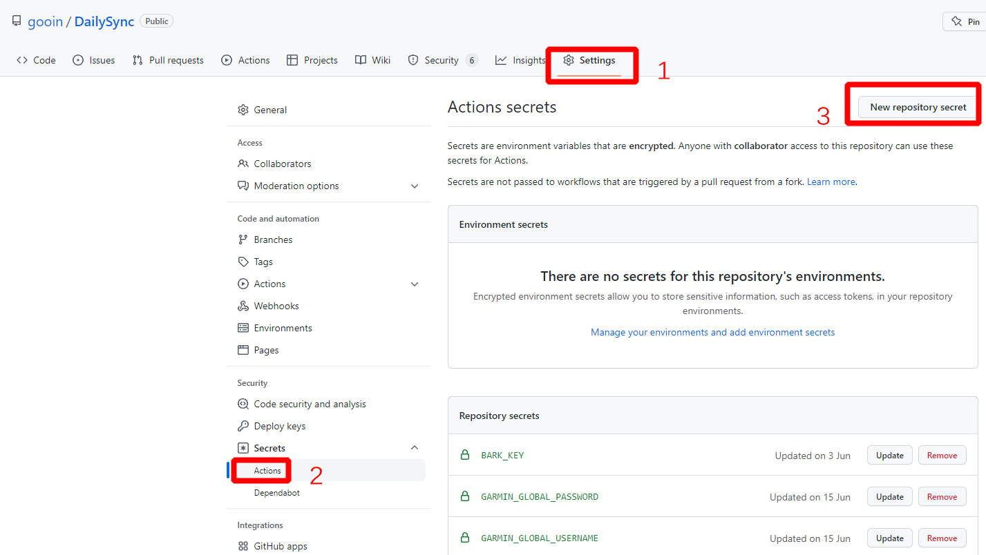This screenshot has height=555, width=986.
Task: Click the Issues circle icon
Action: click(78, 60)
